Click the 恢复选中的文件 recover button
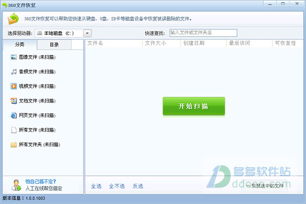Viewport: 306px width, 204px height. (x=264, y=186)
